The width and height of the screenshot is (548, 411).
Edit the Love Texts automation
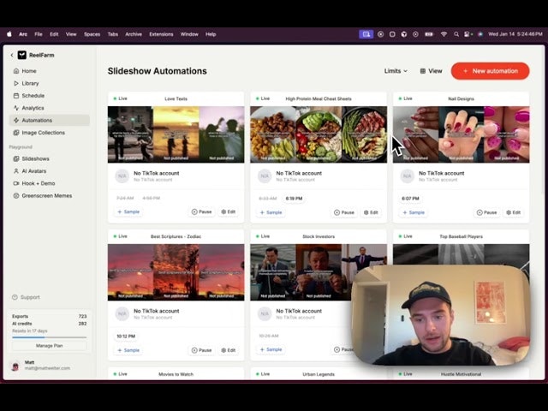point(229,211)
